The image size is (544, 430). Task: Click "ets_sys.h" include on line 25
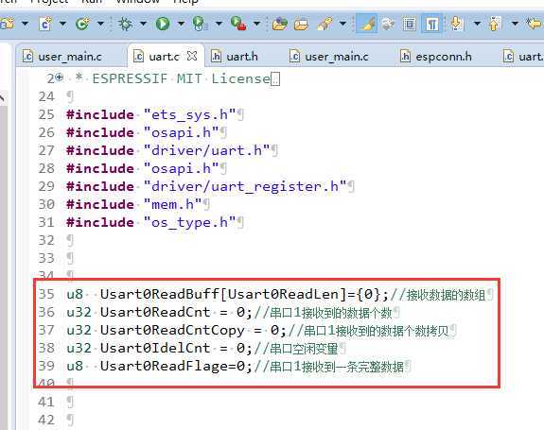tap(189, 114)
